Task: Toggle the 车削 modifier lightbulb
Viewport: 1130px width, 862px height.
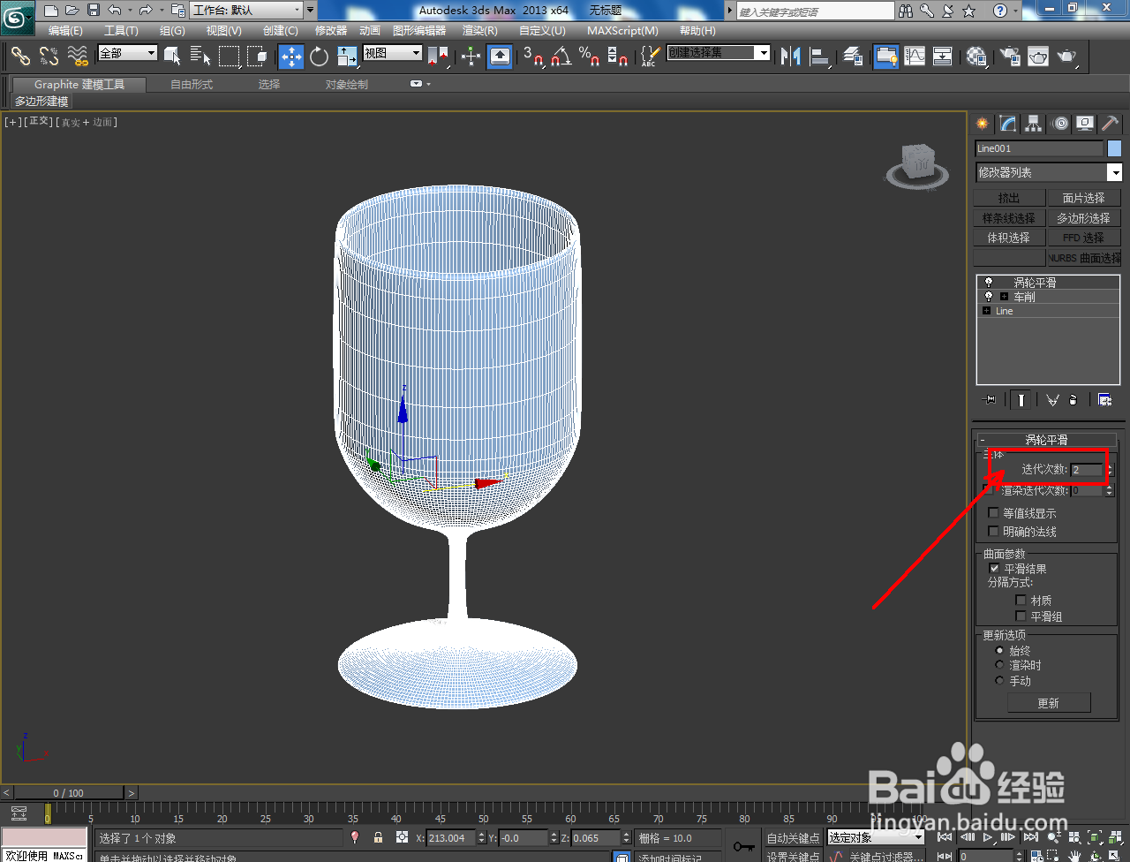Action: 988,297
